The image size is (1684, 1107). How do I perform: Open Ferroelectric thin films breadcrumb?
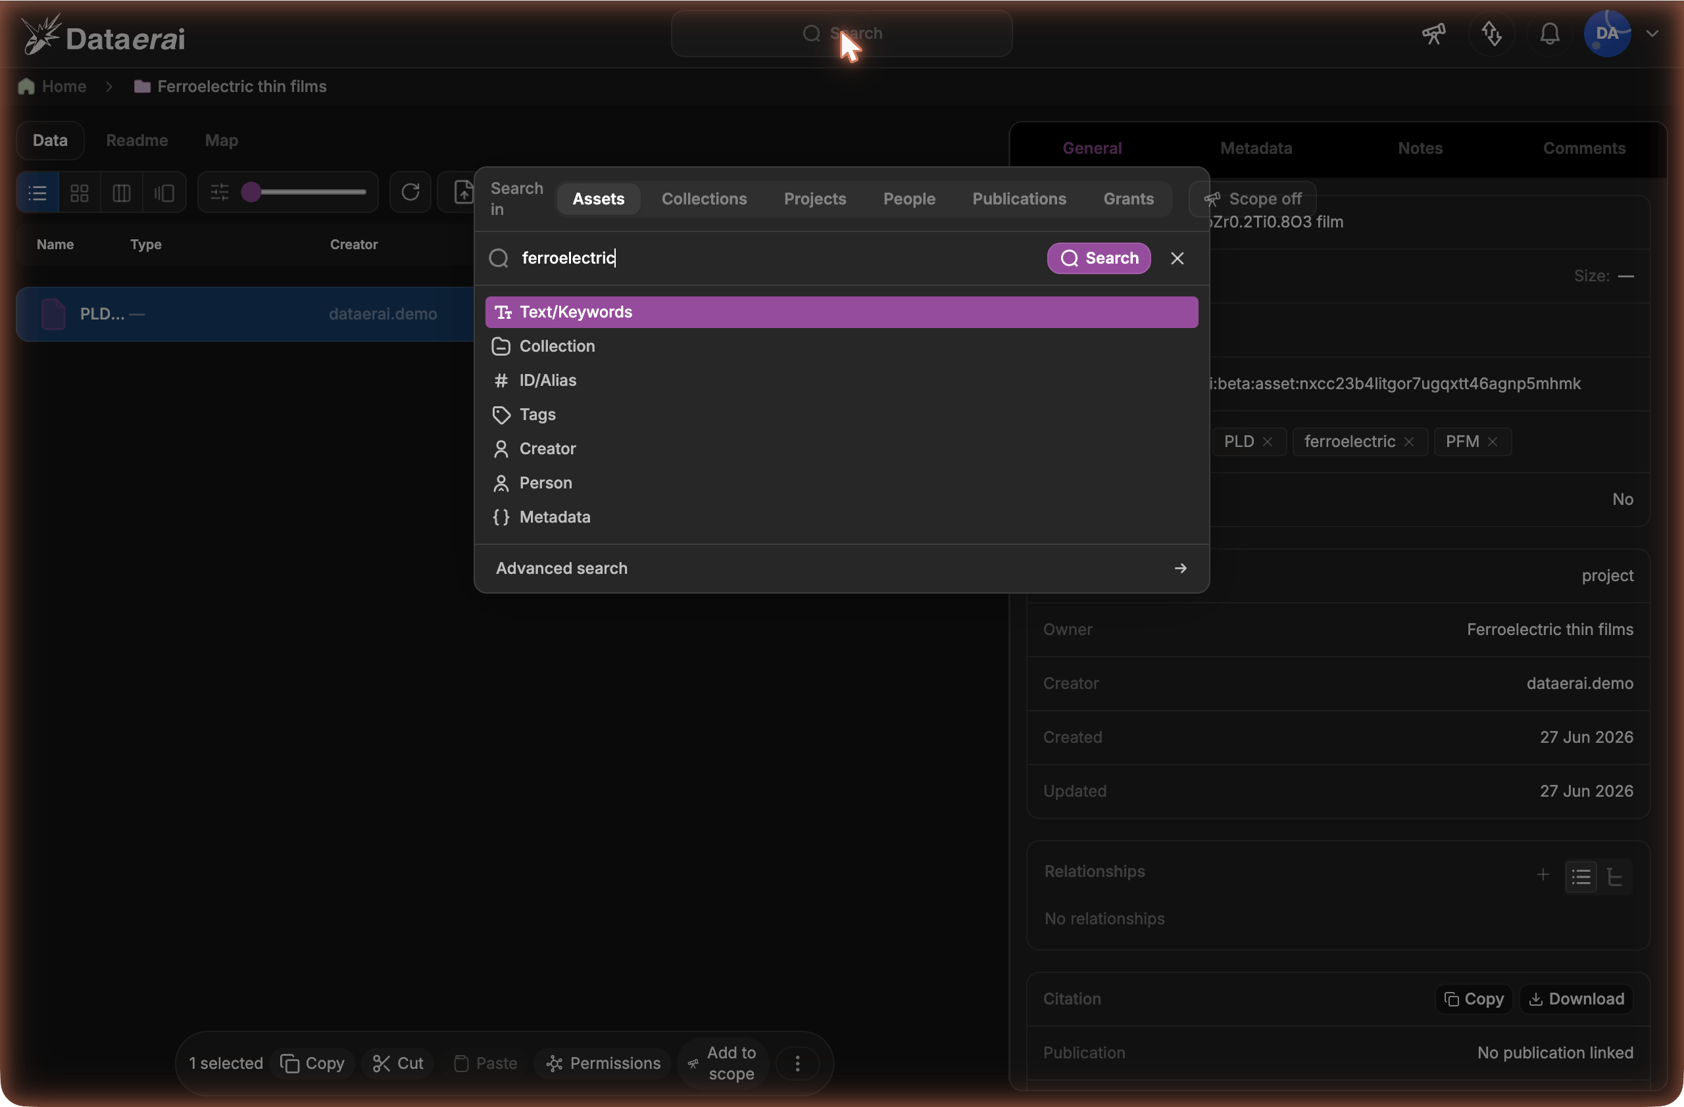230,86
